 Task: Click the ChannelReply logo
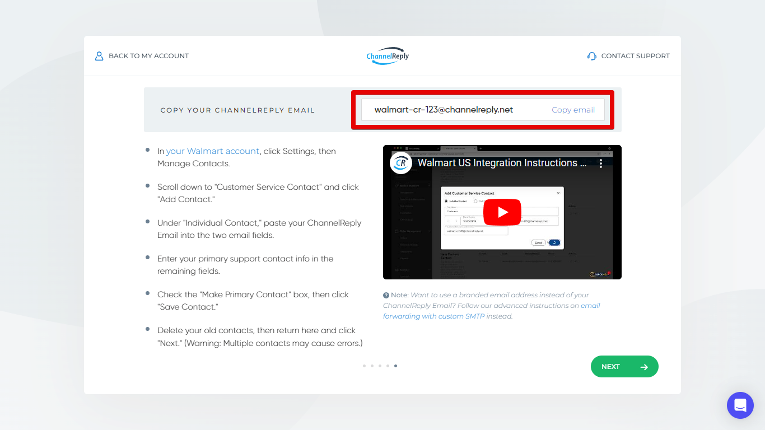pos(388,56)
